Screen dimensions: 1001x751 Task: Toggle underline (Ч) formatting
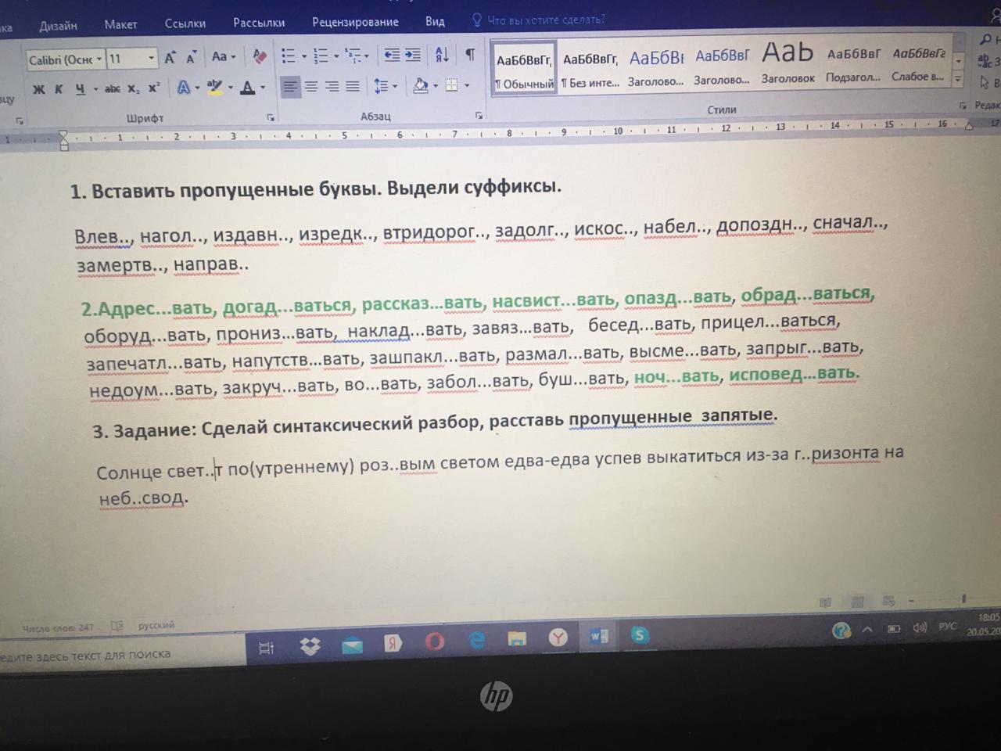79,90
